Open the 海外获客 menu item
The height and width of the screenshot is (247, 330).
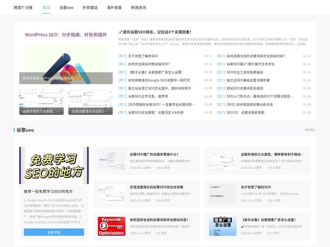(x=114, y=8)
